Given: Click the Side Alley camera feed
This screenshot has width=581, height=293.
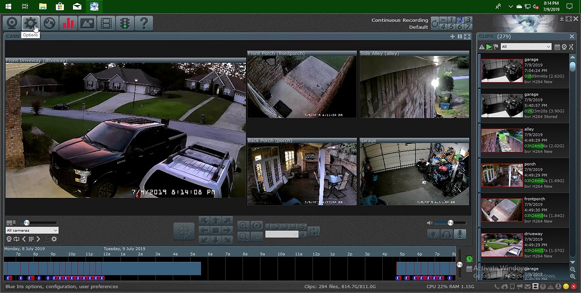Looking at the screenshot, I should (x=414, y=87).
